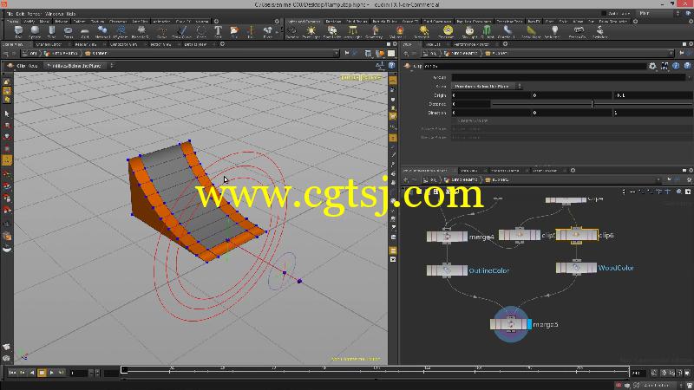Open the Render menu
694x390 pixels.
34,14
